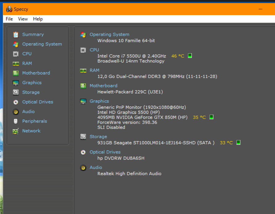Click the Graphics monitor icon in summary panel
275x214 pixels.
click(x=83, y=101)
